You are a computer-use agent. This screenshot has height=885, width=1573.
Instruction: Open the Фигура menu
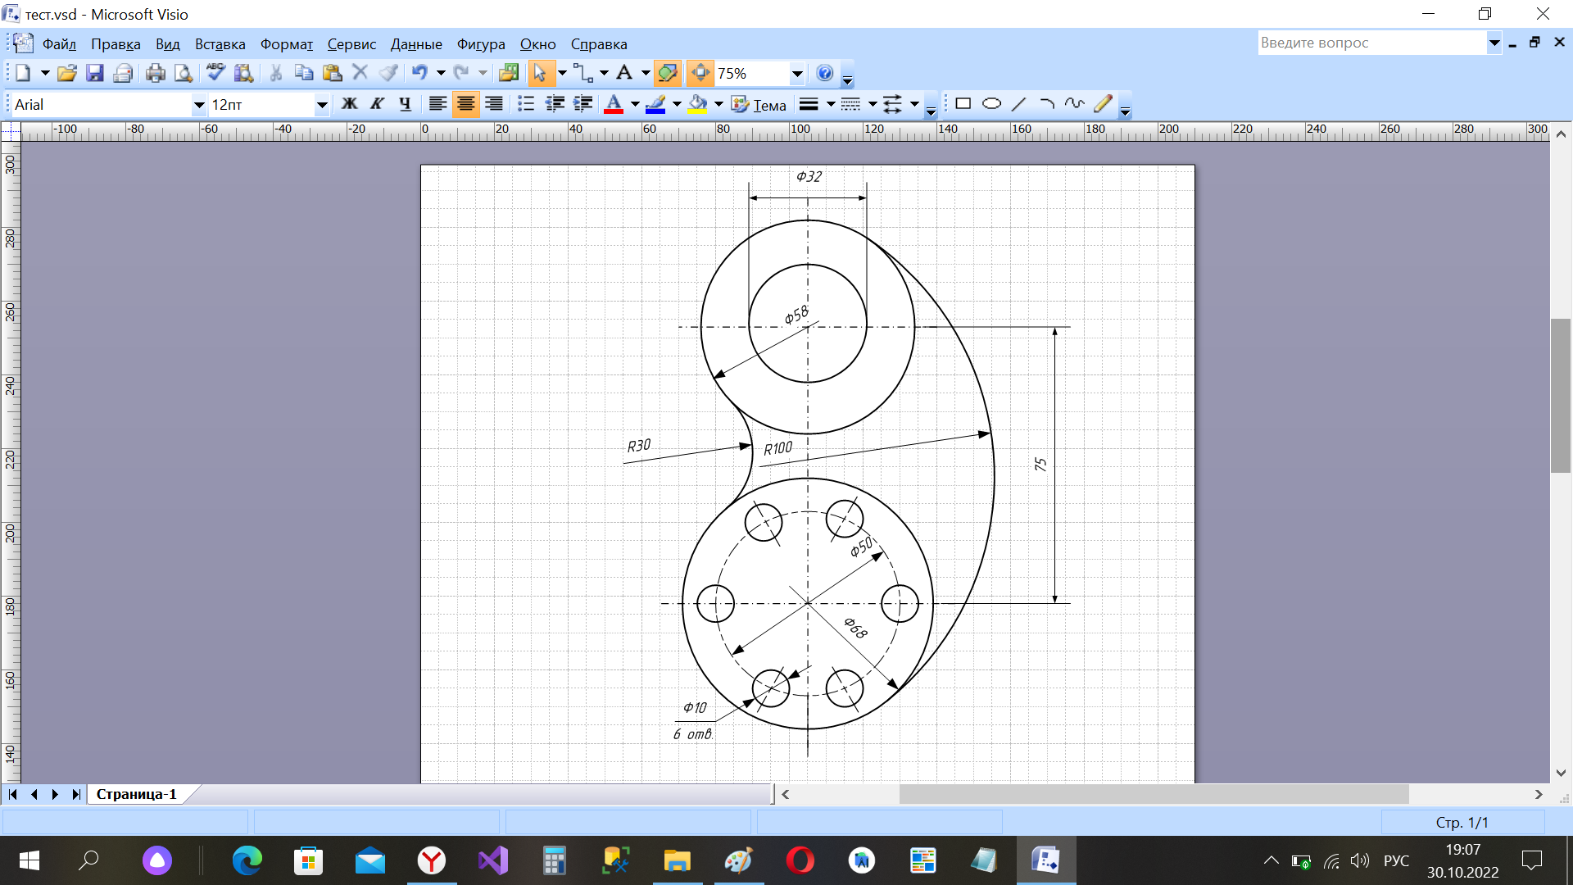pyautogui.click(x=480, y=44)
